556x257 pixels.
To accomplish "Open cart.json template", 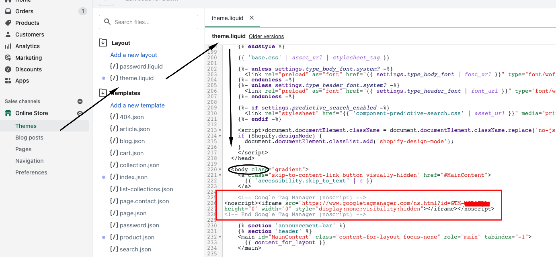I will (x=131, y=153).
